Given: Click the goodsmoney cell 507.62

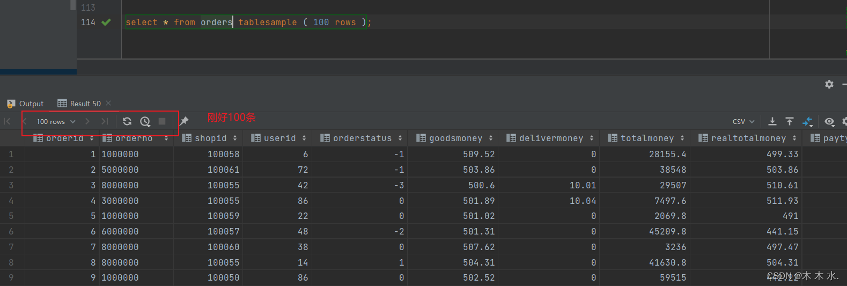Looking at the screenshot, I should pyautogui.click(x=453, y=247).
